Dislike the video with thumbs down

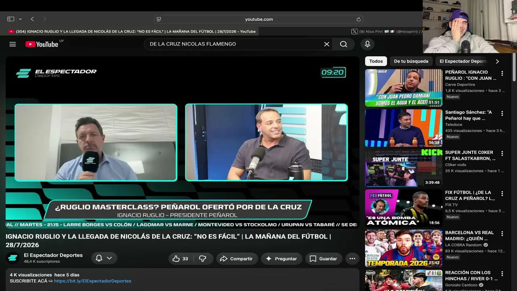point(203,259)
